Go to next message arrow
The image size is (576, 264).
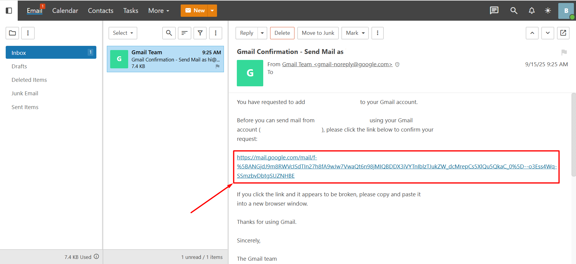(548, 33)
